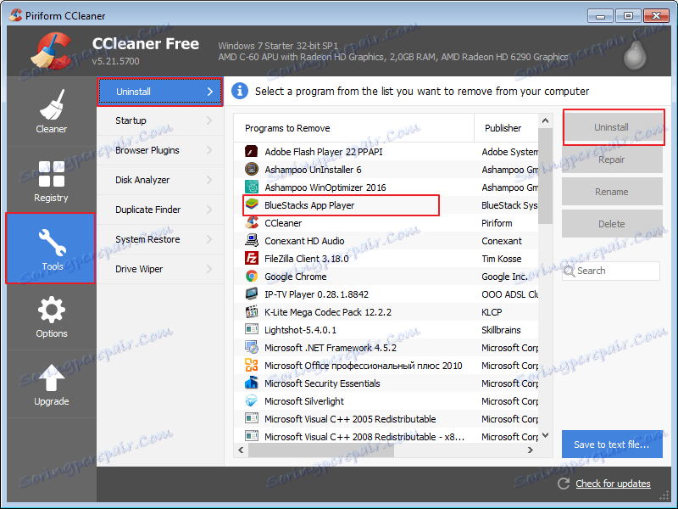
Task: Click the Uninstall button on the right
Action: coord(612,127)
